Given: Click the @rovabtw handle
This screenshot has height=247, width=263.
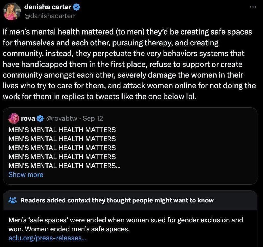Looking at the screenshot, I should pyautogui.click(x=61, y=118).
